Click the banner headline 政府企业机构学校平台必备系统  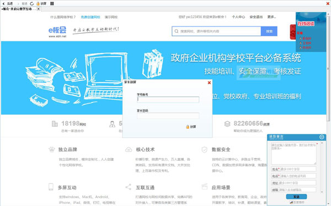[x=236, y=58]
